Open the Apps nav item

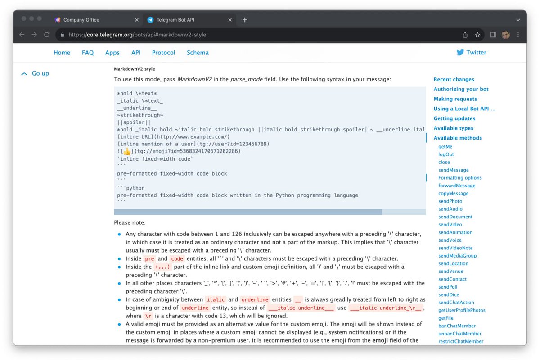tap(112, 53)
